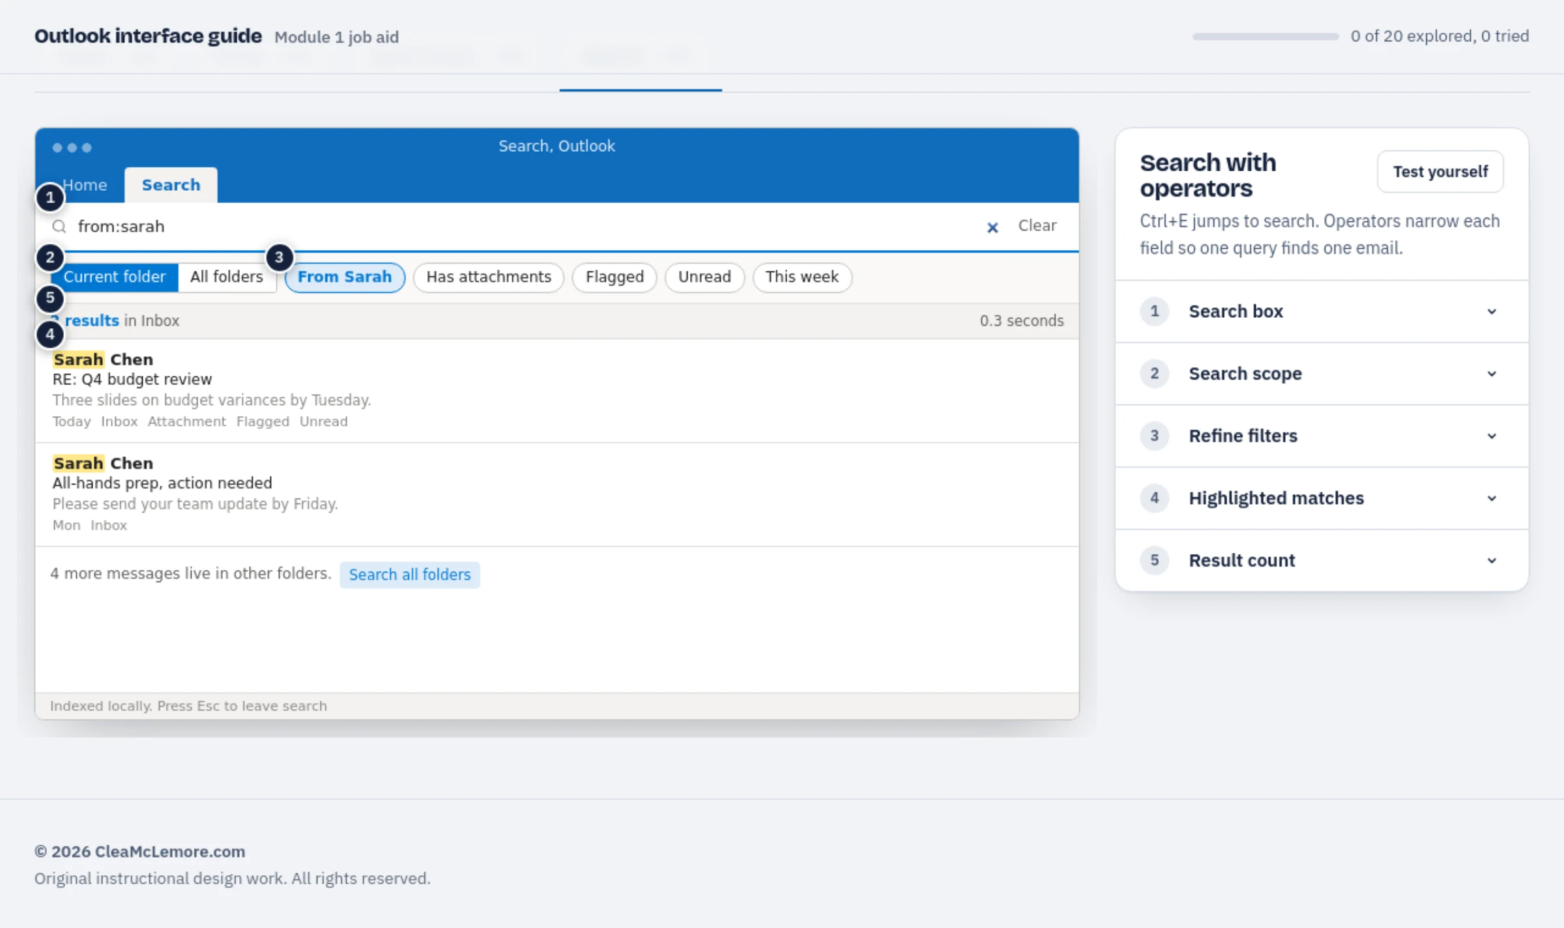Apply the This week filter
The image size is (1564, 928).
pyautogui.click(x=802, y=277)
